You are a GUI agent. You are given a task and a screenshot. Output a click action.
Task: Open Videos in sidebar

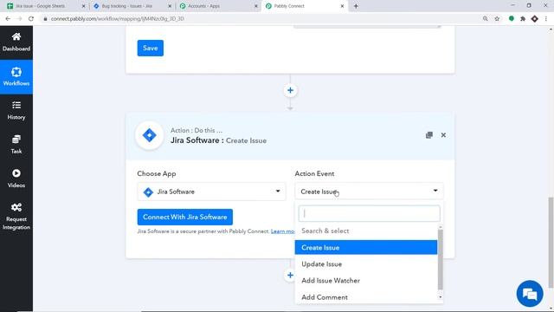[16, 179]
